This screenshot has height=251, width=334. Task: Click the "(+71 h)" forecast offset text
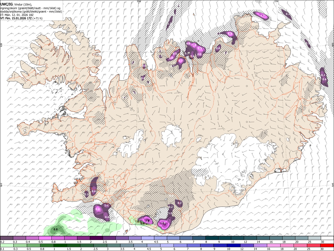click(38, 18)
